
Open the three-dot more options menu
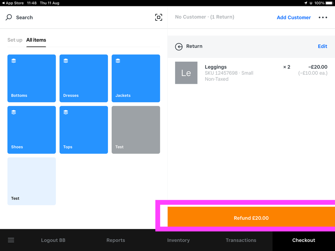[x=323, y=17]
